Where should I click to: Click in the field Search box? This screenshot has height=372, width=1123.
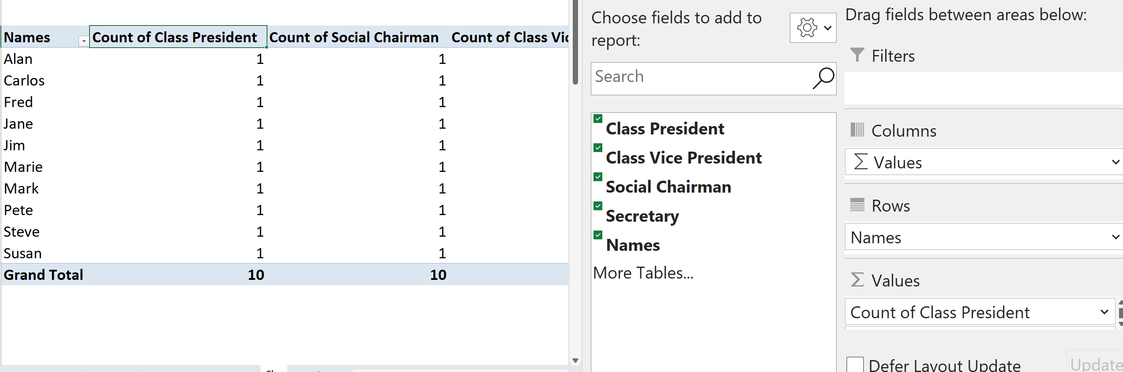702,78
